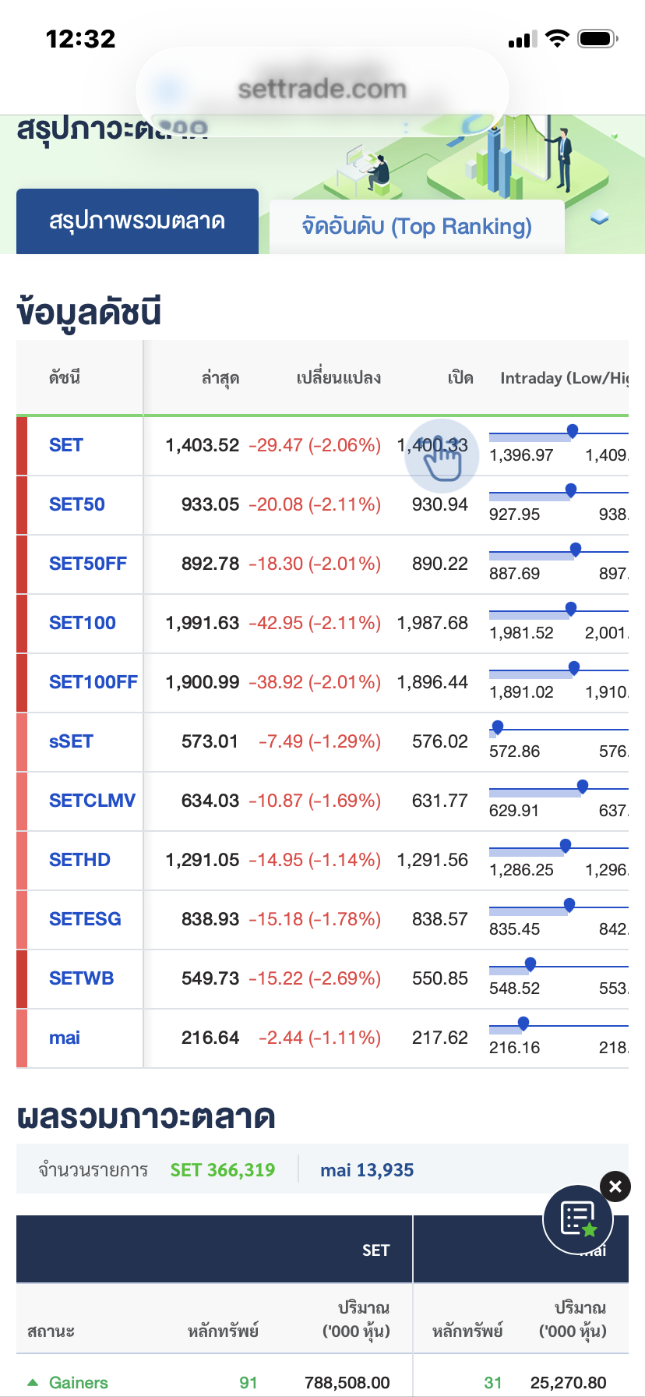Open the SETWB index link
645x1397 pixels.
81,978
